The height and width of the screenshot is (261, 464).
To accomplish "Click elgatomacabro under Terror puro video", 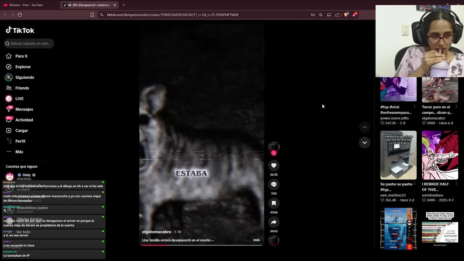I will (434, 118).
